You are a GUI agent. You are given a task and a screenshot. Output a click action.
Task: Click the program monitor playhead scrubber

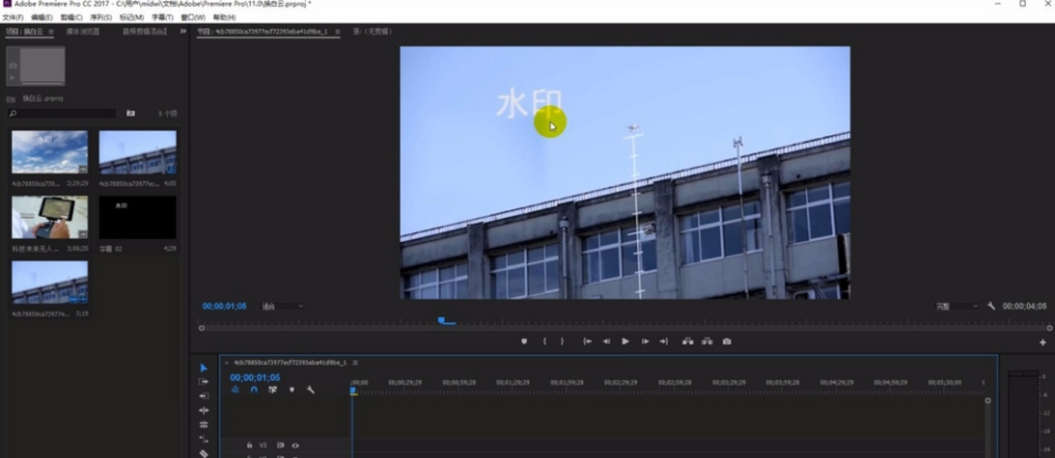point(441,320)
